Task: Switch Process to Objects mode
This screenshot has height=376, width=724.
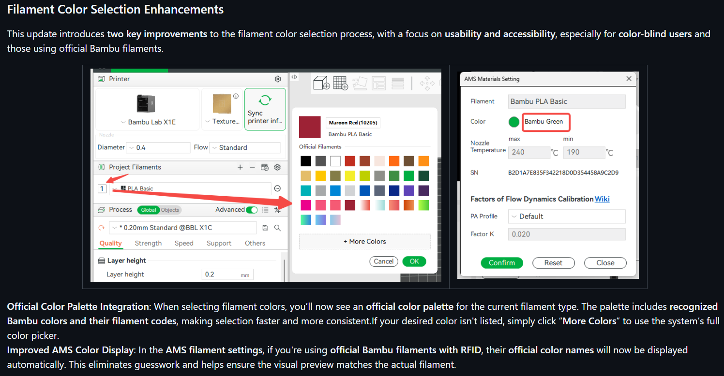Action: click(170, 210)
